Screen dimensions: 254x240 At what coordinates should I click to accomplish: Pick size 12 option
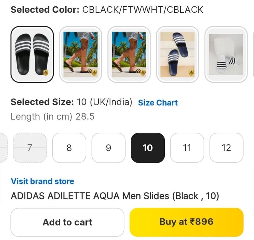[226, 148]
